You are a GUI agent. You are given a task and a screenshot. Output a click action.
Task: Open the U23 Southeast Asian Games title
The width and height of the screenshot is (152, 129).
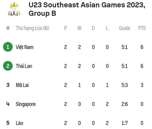click(x=87, y=9)
